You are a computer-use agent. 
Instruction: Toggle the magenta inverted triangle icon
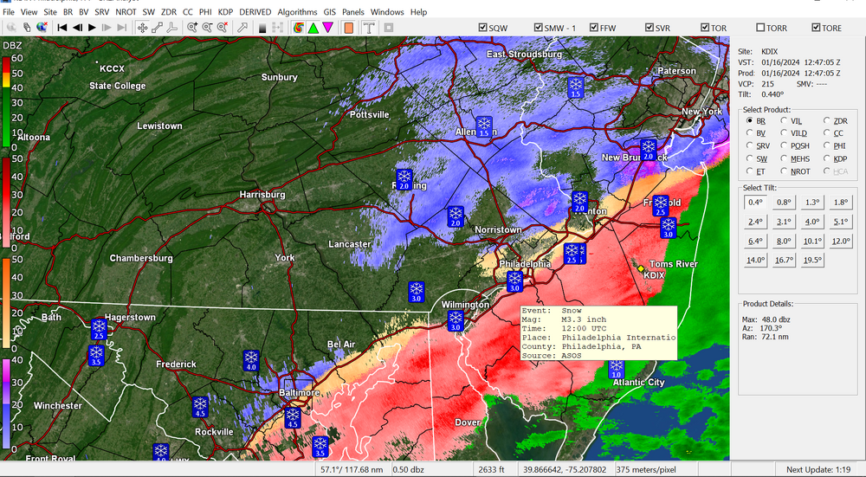pyautogui.click(x=328, y=27)
